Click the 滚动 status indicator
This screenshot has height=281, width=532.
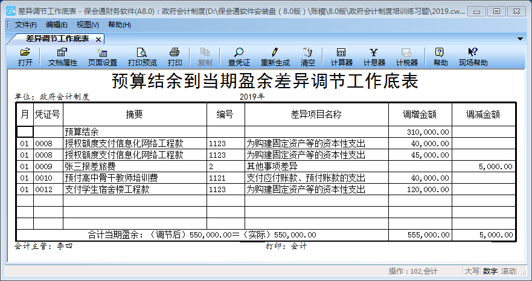click(508, 271)
